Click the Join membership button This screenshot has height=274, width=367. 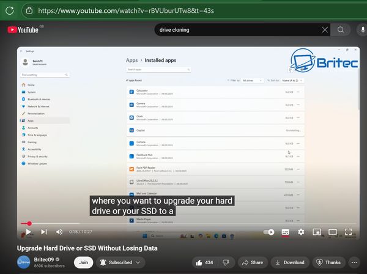pyautogui.click(x=84, y=262)
